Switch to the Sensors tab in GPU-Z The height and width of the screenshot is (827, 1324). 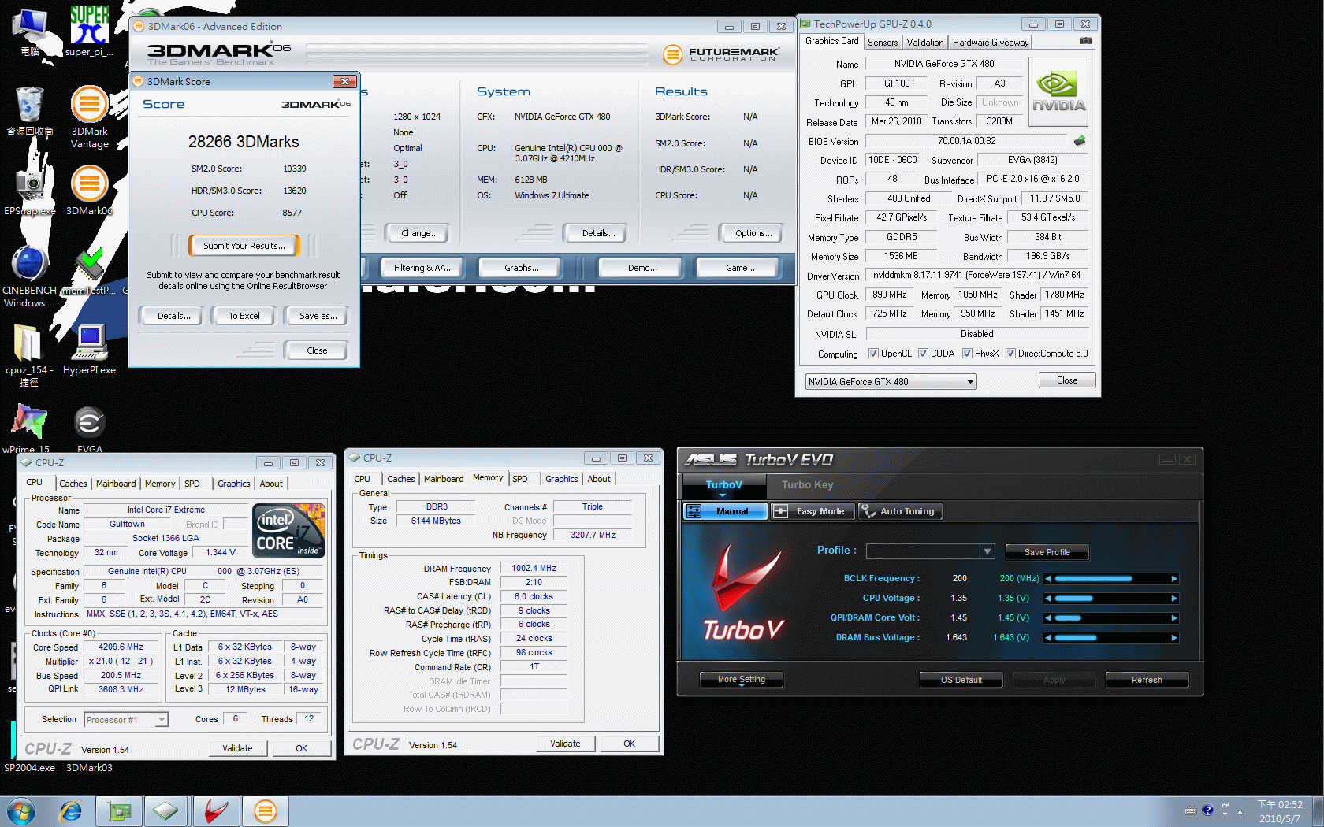click(x=883, y=43)
